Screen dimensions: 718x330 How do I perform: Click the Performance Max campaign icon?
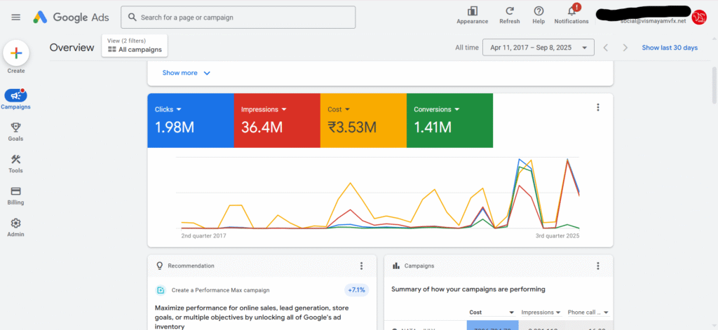click(x=161, y=290)
